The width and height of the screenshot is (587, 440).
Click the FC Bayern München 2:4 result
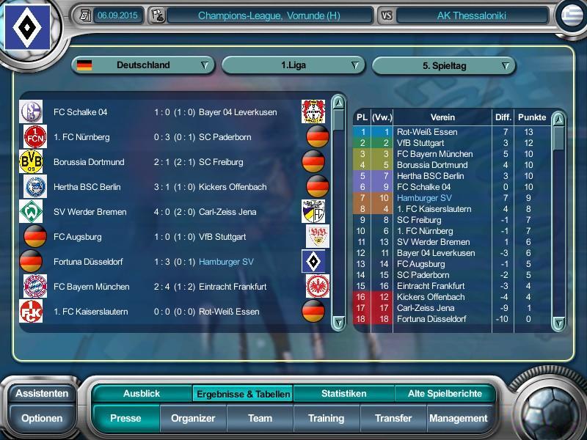coord(175,287)
